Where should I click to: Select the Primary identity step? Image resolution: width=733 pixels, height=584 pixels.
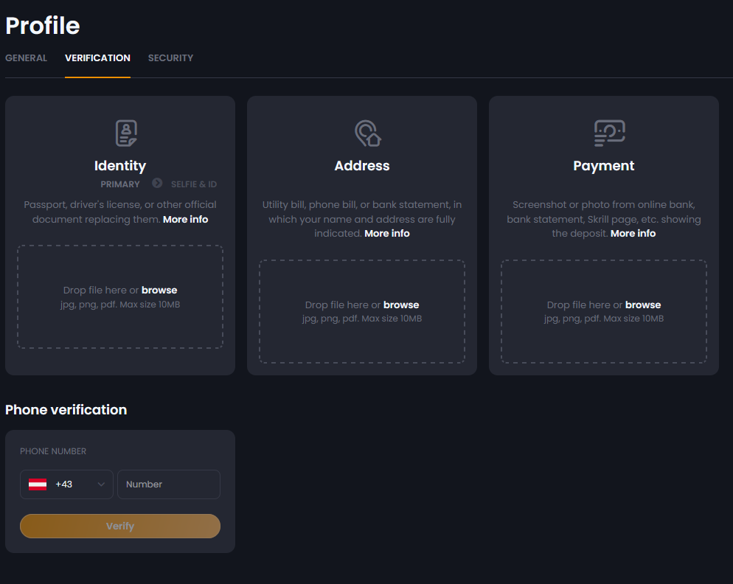point(120,184)
